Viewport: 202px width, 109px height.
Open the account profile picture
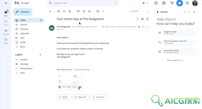[195, 3]
